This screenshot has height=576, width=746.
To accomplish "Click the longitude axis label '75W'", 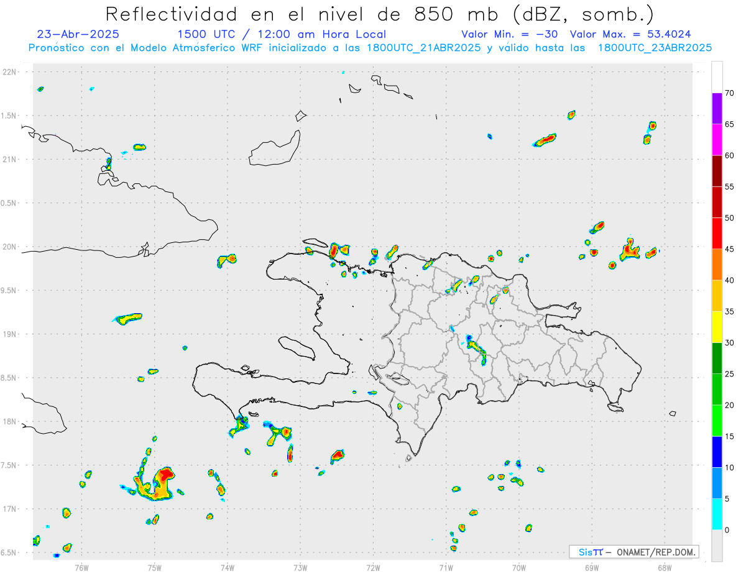I will 155,568.
